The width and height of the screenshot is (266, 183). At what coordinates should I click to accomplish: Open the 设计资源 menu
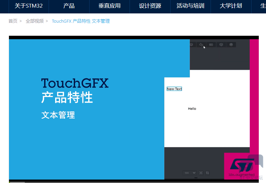[150, 6]
